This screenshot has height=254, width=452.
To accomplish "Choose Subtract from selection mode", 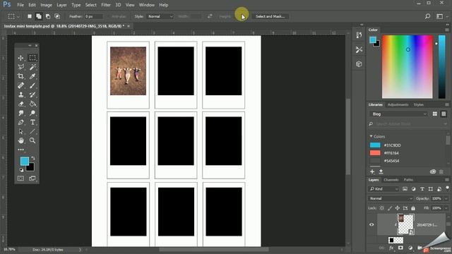I will pos(48,16).
